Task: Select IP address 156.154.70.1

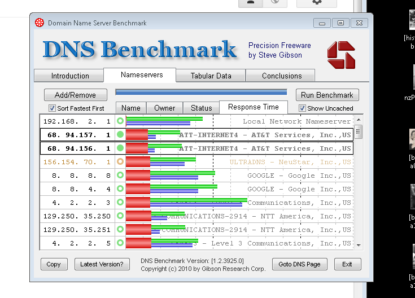Action: pos(77,162)
